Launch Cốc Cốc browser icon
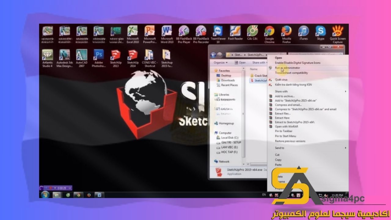The height and width of the screenshot is (220, 391). tap(252, 33)
